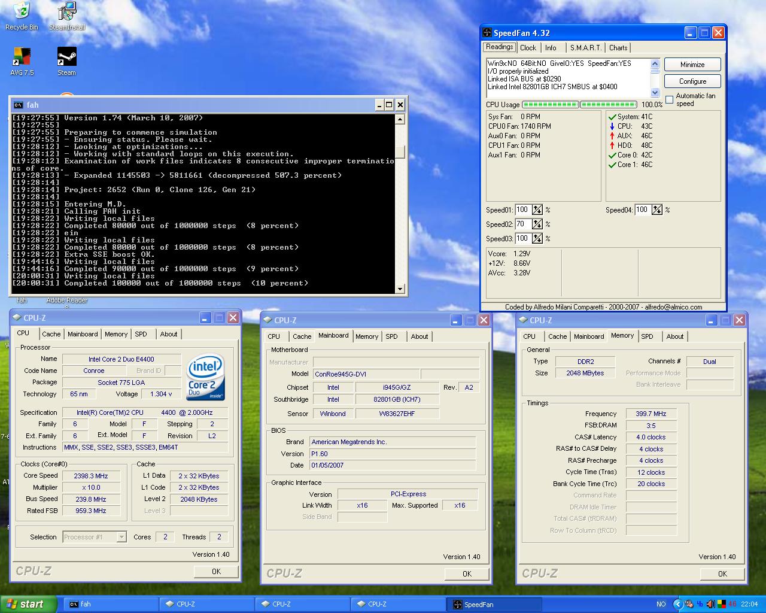Image resolution: width=766 pixels, height=613 pixels.
Task: Click the Speed04 value field
Action: click(642, 210)
